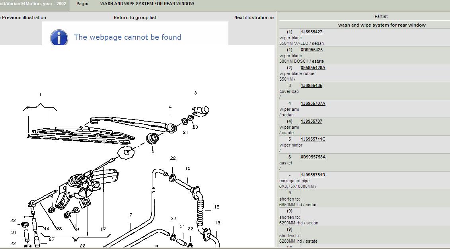This screenshot has height=249, width=450.
Task: Select callout number 18 in the diagram
Action: [217, 207]
